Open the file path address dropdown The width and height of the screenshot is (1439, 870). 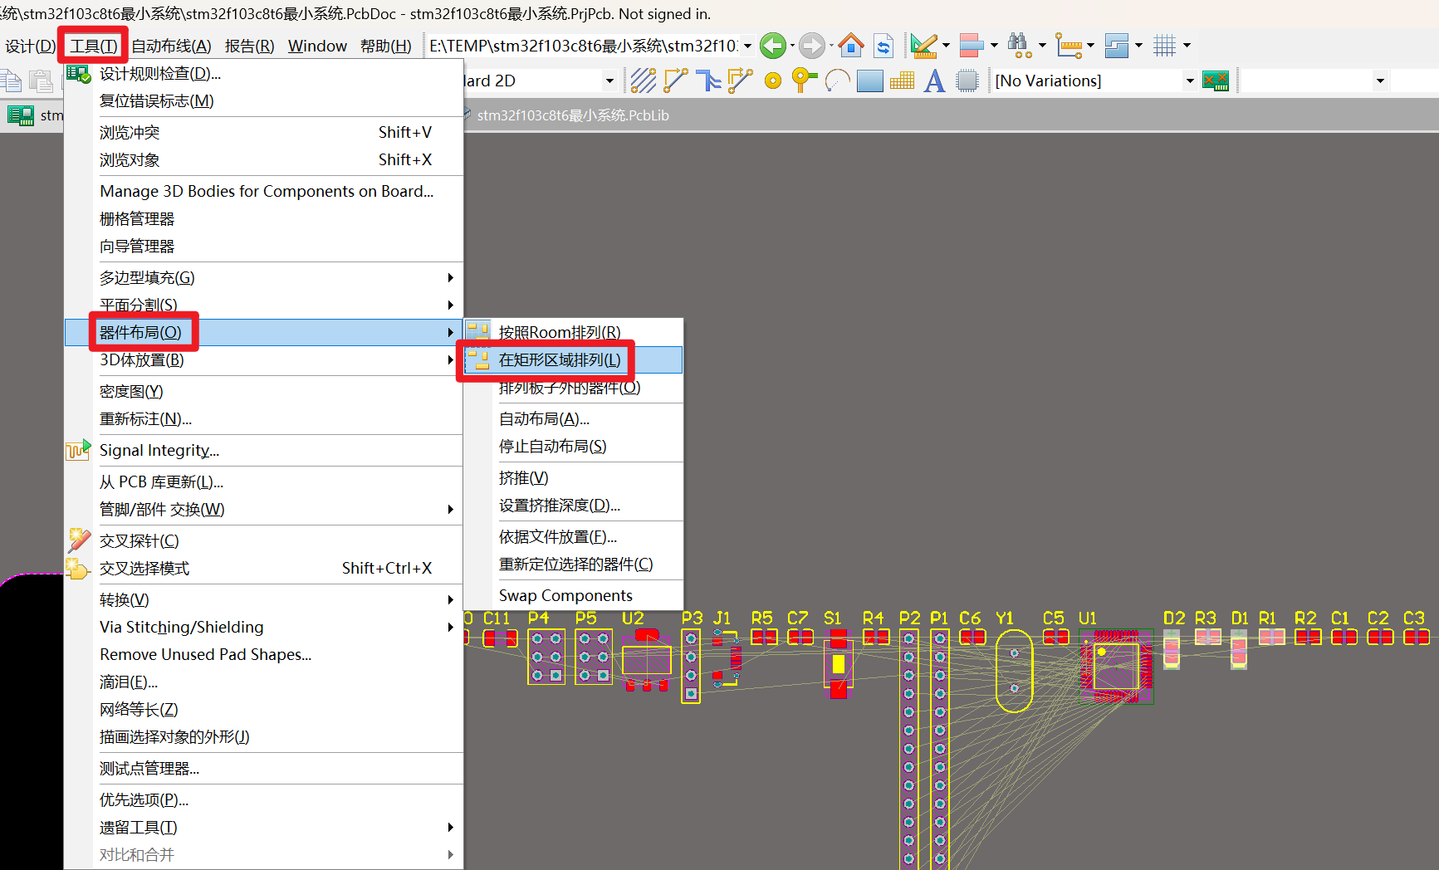tap(747, 46)
